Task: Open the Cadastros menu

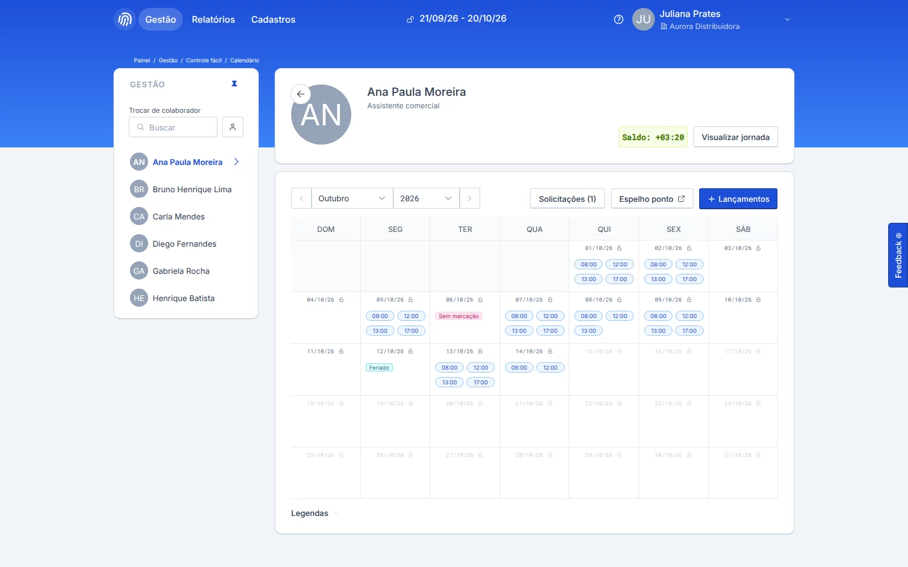Action: point(274,19)
